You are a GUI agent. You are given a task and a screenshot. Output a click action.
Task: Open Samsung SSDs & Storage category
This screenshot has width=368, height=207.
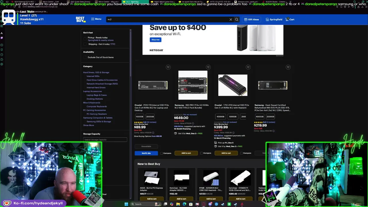pos(99,122)
